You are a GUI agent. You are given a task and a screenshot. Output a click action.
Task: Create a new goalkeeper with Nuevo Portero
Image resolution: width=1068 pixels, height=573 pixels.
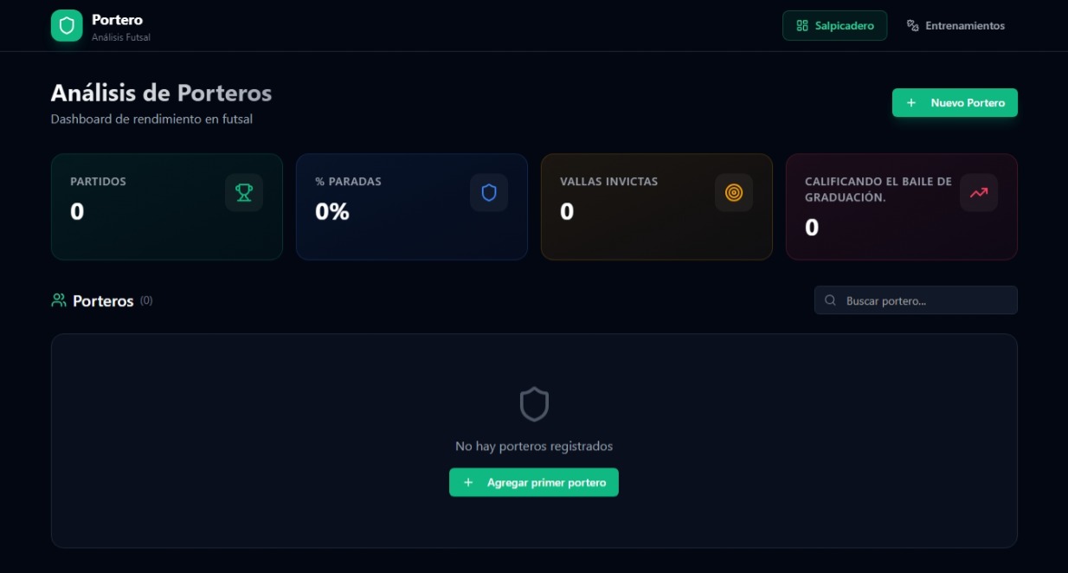tap(955, 102)
